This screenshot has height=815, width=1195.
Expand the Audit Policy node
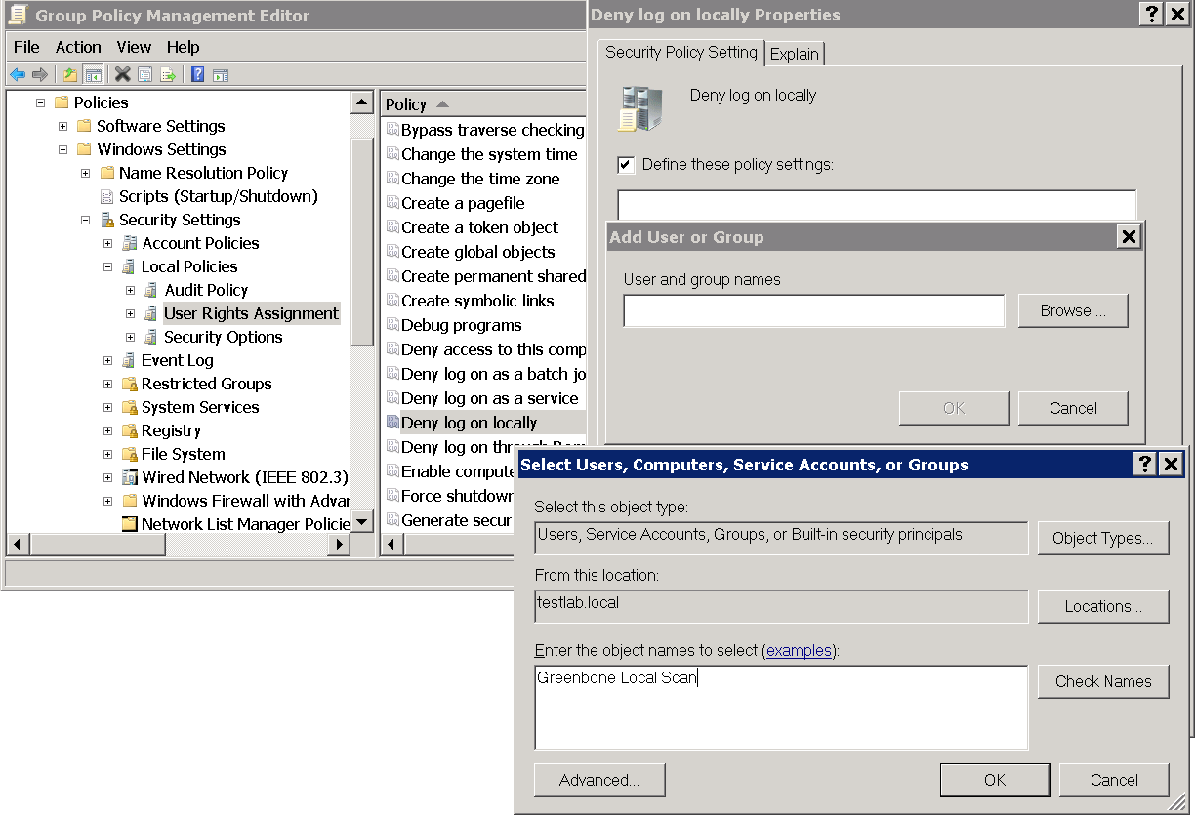(131, 290)
